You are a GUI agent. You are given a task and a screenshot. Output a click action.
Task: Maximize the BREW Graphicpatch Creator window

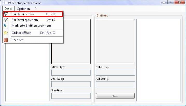pos(171,2)
